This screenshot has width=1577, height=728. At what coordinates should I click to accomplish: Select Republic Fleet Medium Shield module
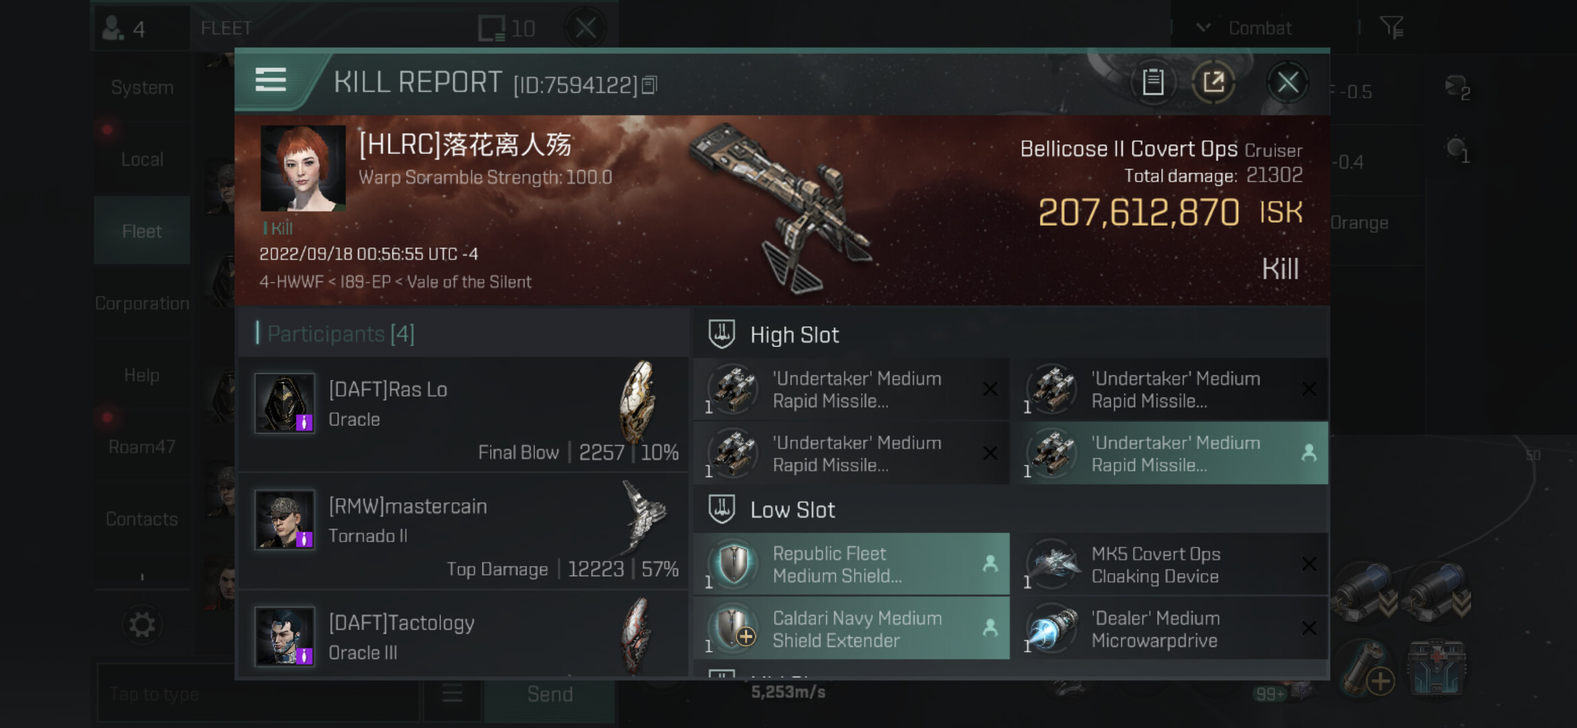tap(851, 564)
